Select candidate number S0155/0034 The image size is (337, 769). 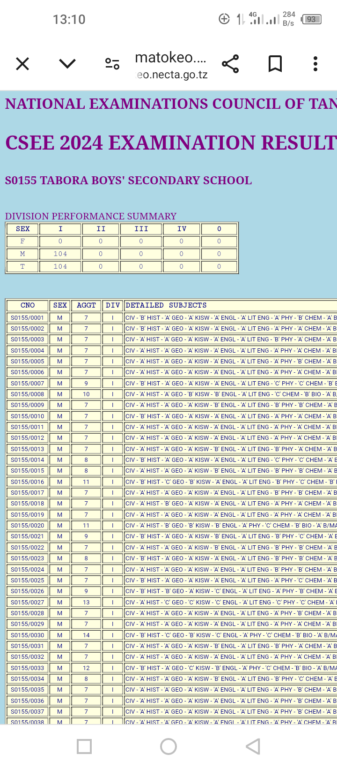(x=28, y=679)
